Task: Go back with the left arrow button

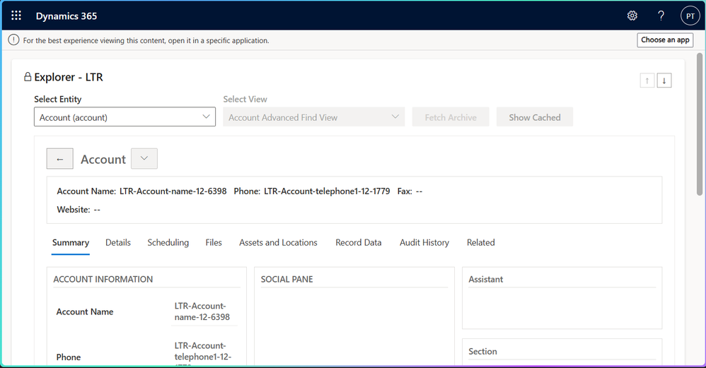Action: (x=60, y=159)
